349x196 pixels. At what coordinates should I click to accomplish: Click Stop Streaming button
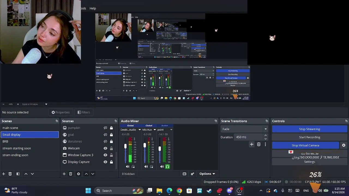[309, 129]
